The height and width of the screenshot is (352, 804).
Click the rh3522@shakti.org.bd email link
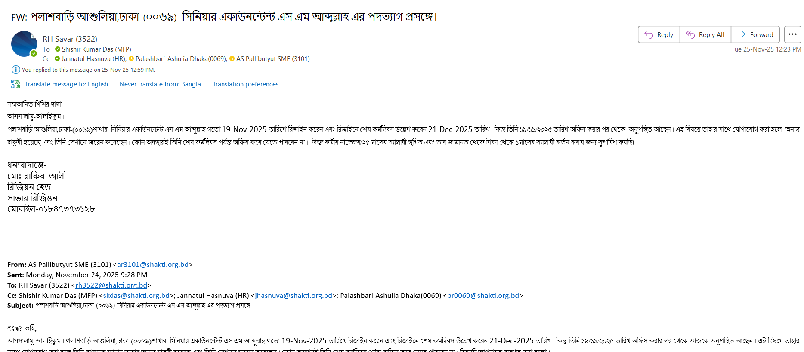(x=111, y=285)
